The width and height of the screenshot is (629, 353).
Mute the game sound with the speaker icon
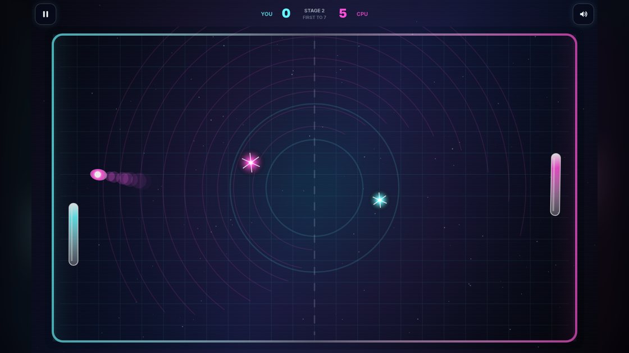pyautogui.click(x=584, y=14)
